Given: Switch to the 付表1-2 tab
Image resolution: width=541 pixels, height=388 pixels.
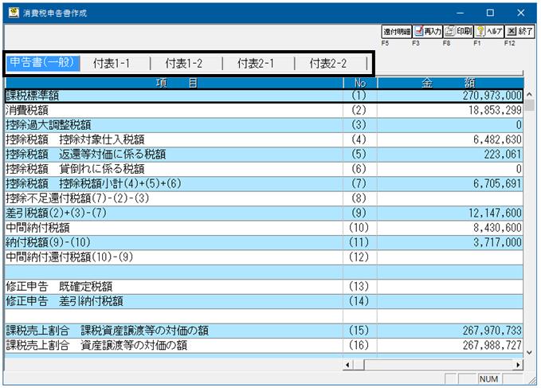Looking at the screenshot, I should (183, 64).
